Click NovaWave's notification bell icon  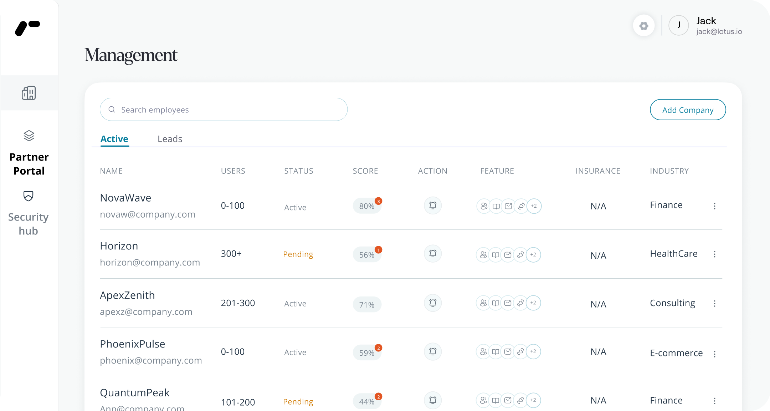click(x=433, y=205)
